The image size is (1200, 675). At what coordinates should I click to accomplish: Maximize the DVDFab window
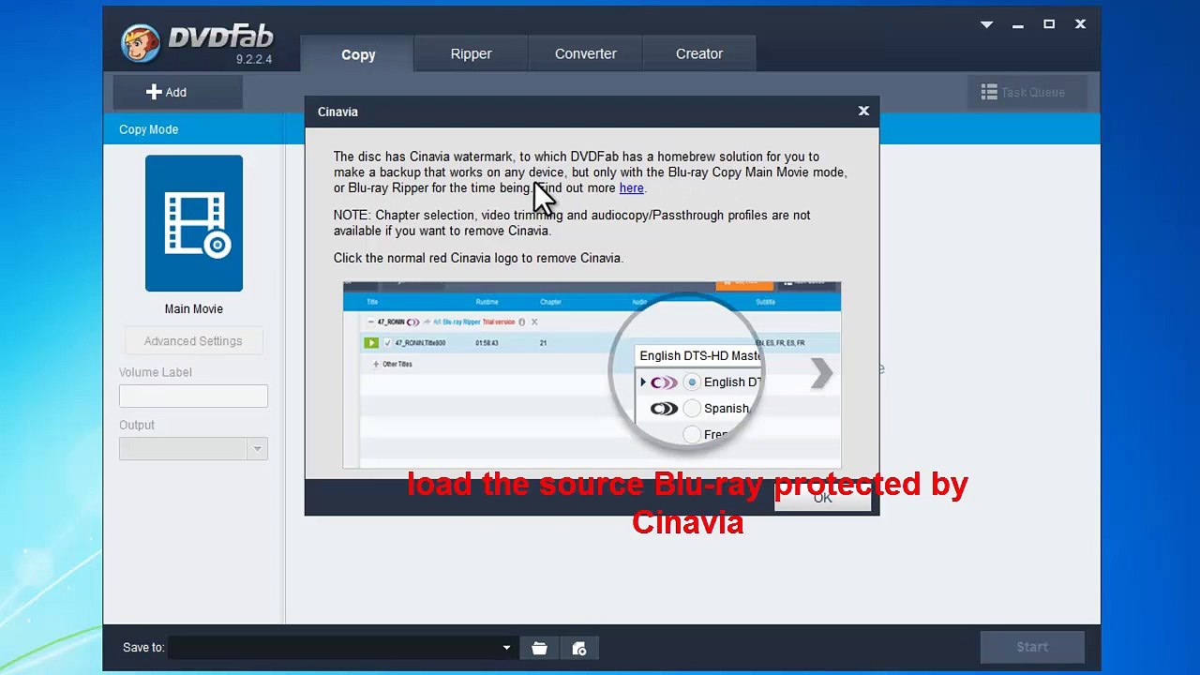pos(1049,24)
